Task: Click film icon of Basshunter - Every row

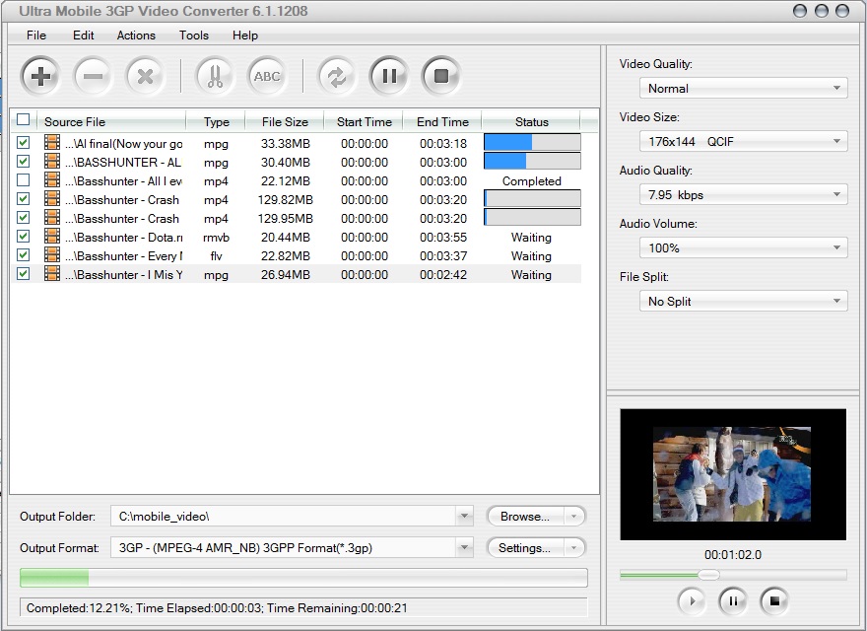Action: coord(52,255)
